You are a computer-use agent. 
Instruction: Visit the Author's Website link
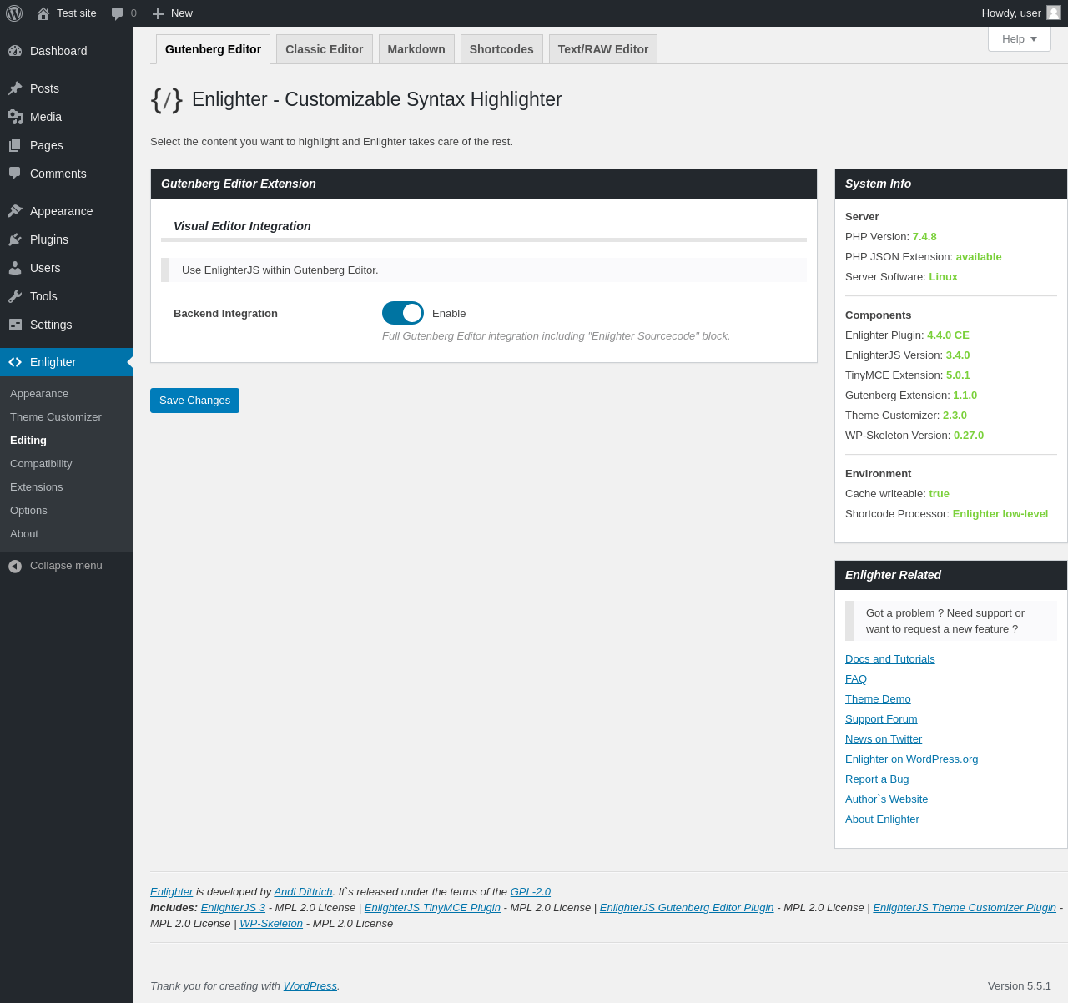tap(886, 799)
